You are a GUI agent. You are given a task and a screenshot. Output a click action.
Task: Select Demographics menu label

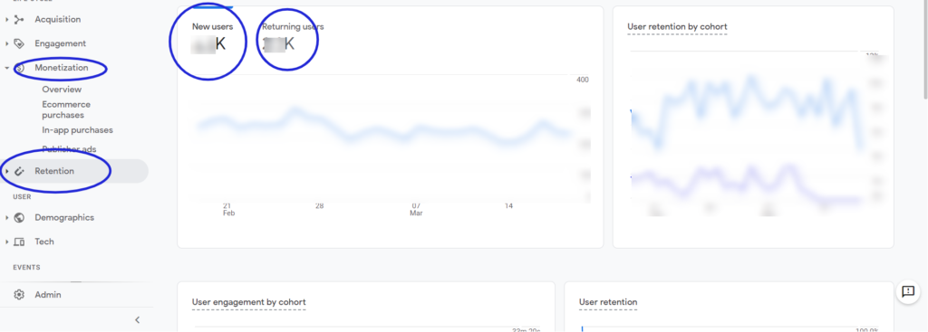[64, 217]
